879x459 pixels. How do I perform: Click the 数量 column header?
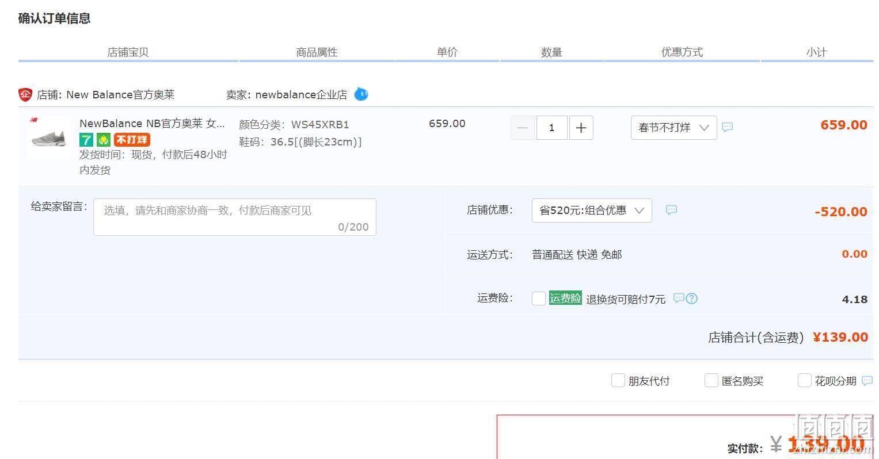coord(551,52)
